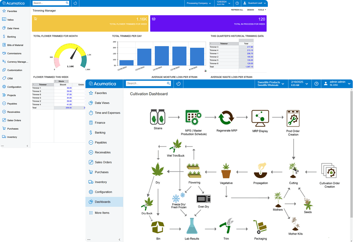
Task: Collapse Cultivation Dashboard sidebar chevron
Action: coord(119,240)
